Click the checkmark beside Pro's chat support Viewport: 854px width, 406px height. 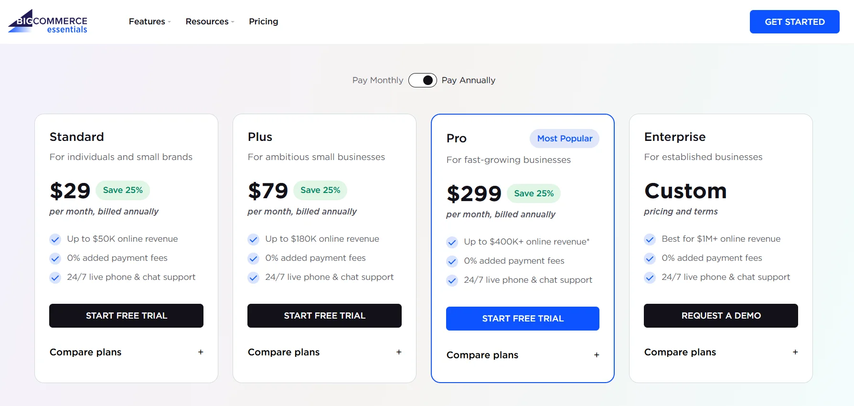tap(452, 280)
